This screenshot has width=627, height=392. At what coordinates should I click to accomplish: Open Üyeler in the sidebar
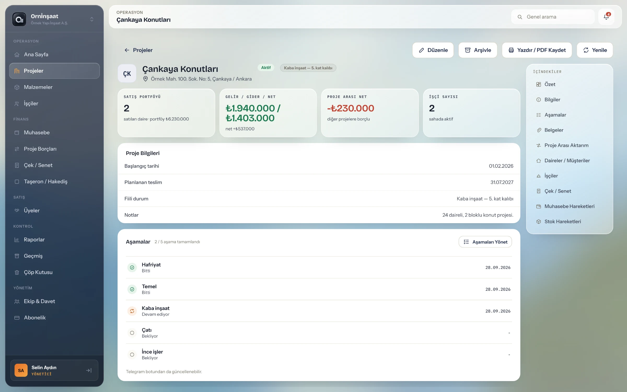point(54,211)
